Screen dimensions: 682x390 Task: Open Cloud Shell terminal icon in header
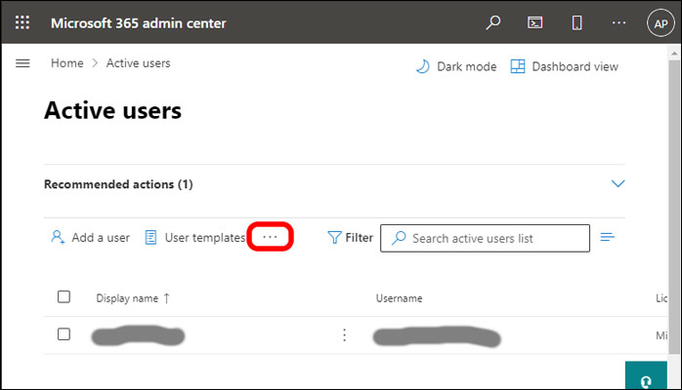pos(534,22)
